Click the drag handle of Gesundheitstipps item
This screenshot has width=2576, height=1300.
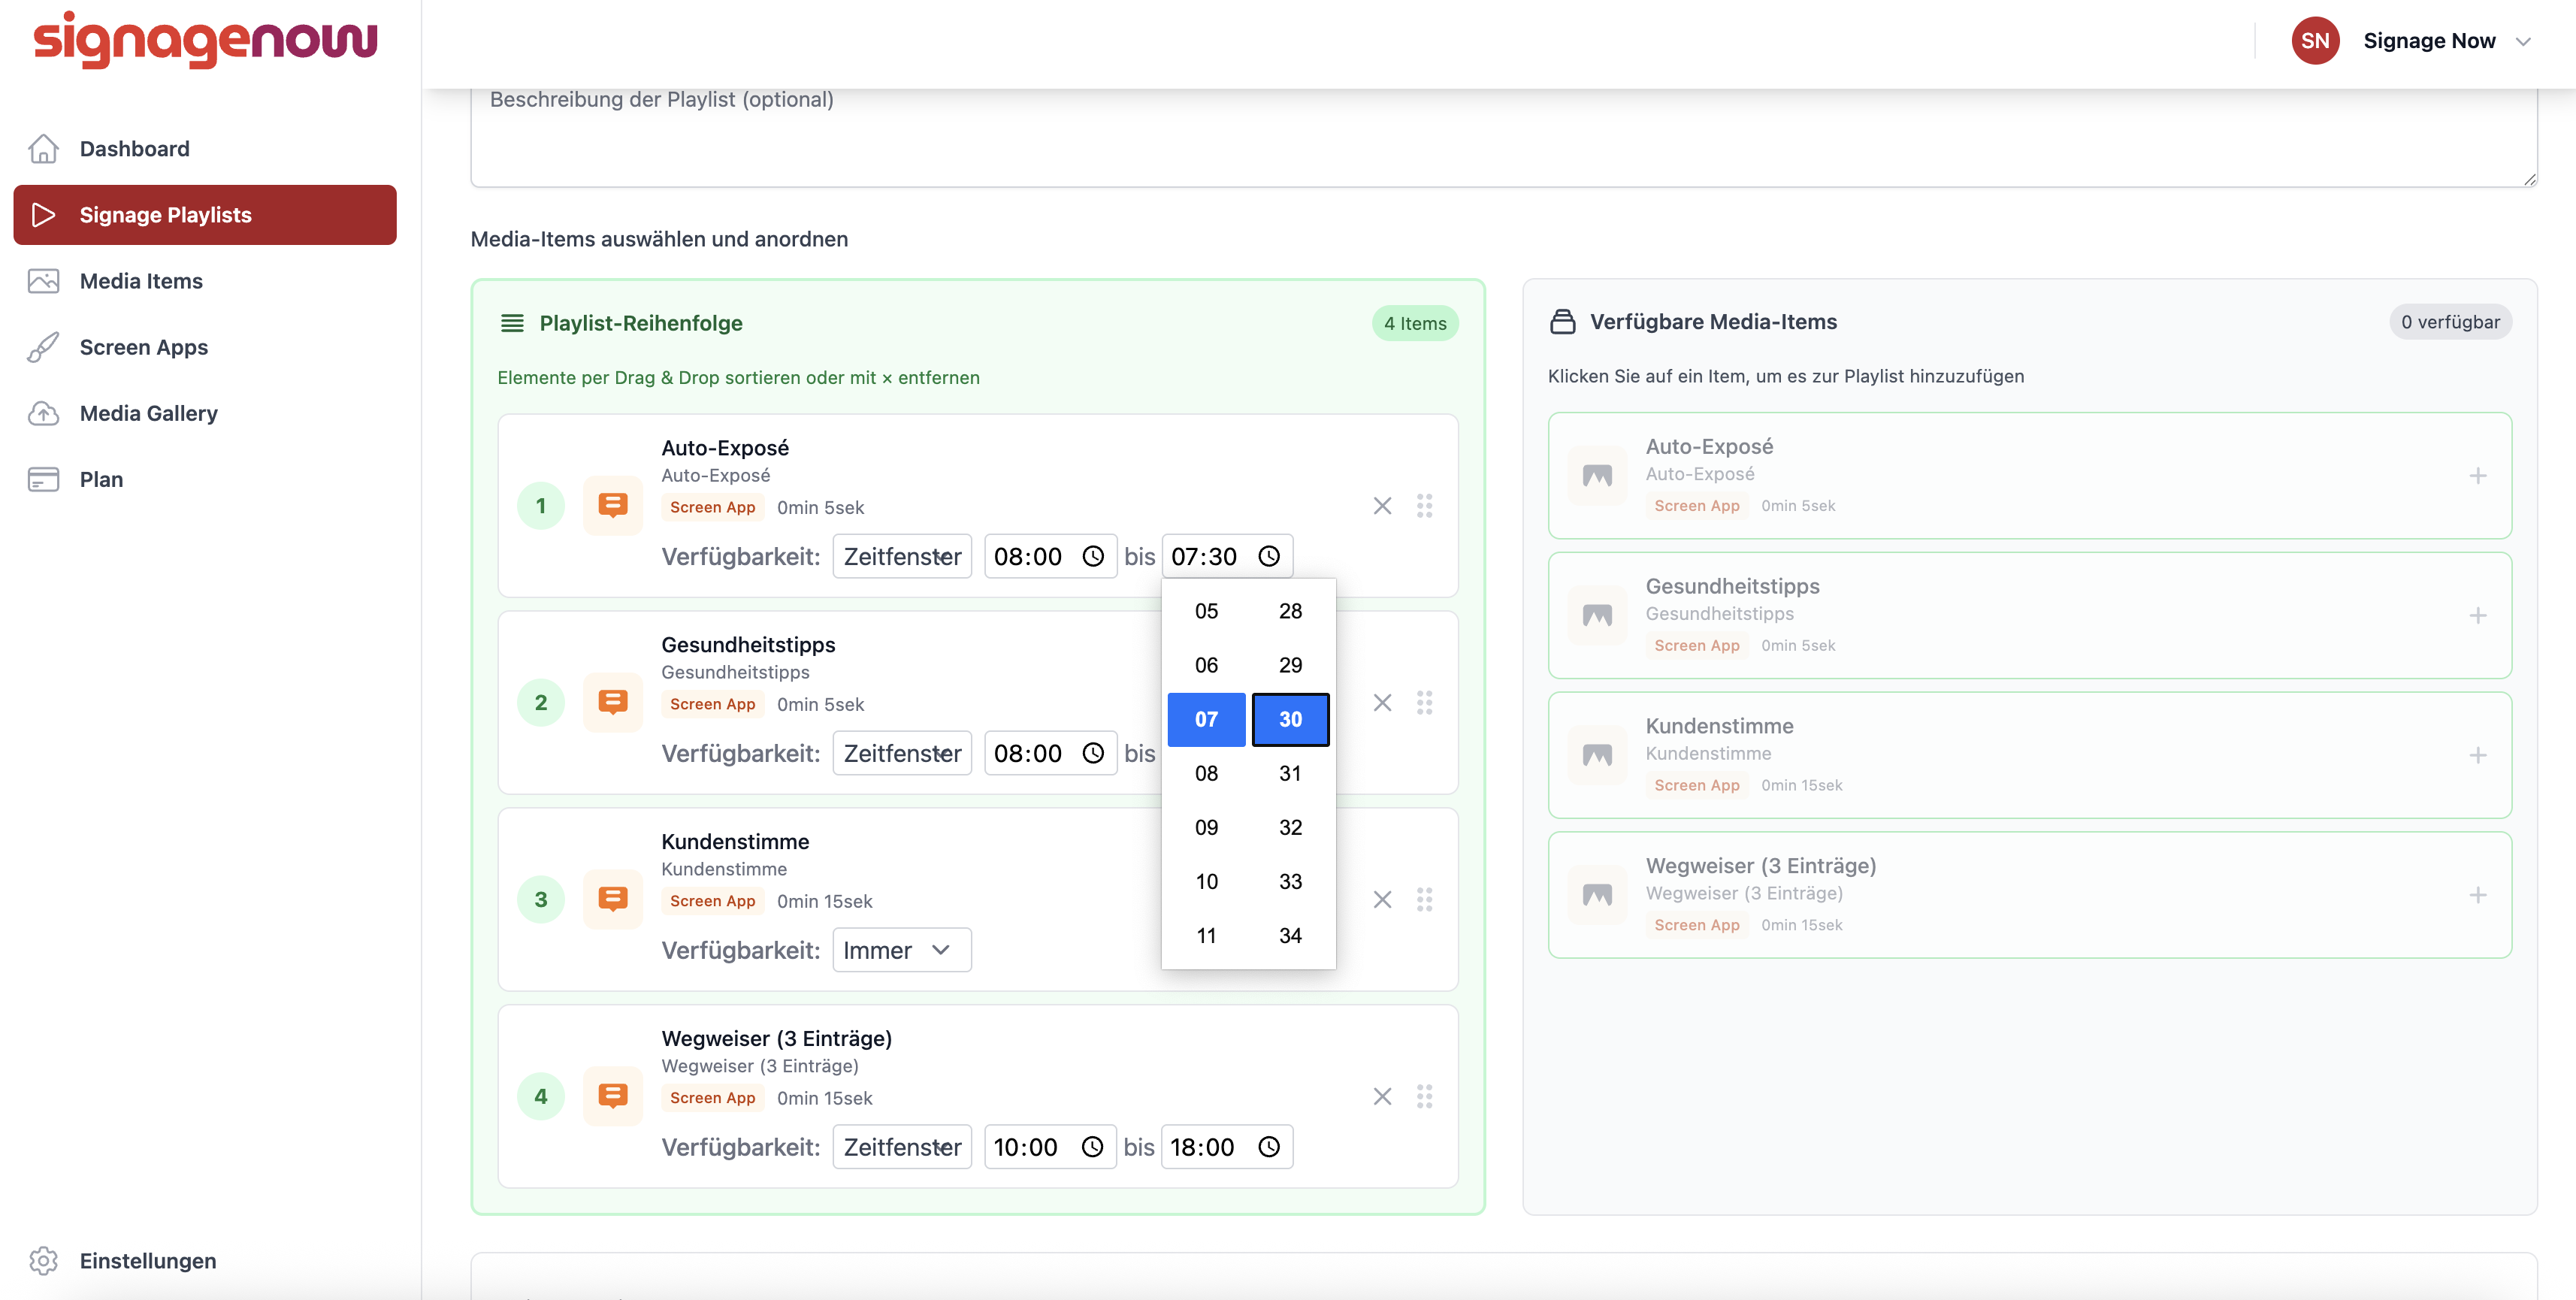pos(1424,703)
